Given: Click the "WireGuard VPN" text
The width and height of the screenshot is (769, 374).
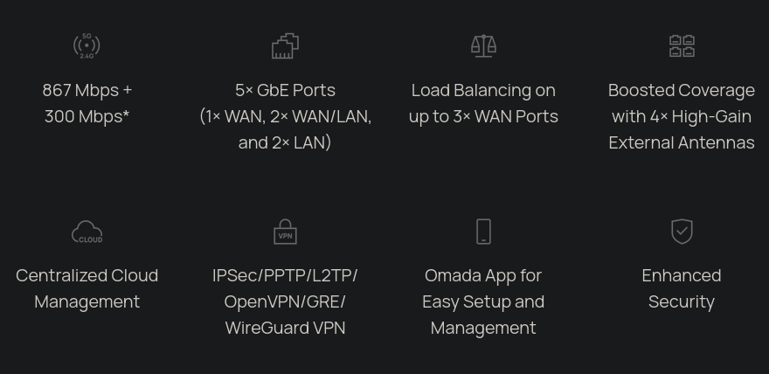Looking at the screenshot, I should (x=286, y=328).
